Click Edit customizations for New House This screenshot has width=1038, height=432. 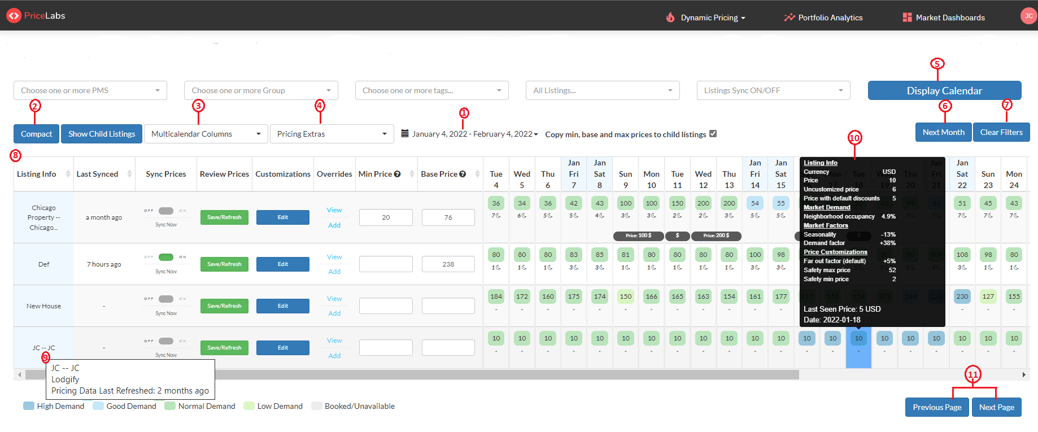[283, 306]
